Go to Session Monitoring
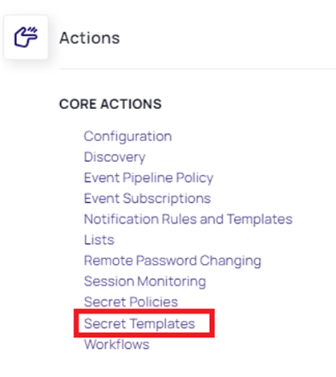This screenshot has height=377, width=336. coord(145,282)
